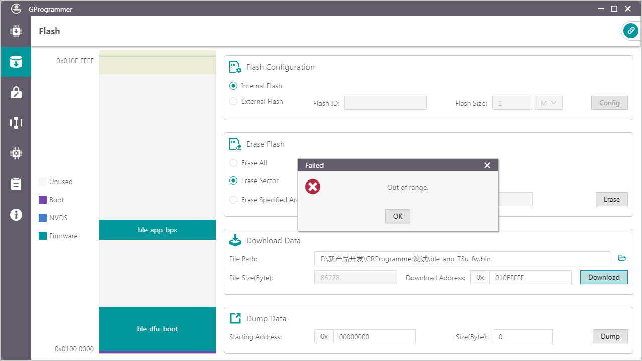Viewport: 642px width, 361px height.
Task: Open the chip configuration gear sidebar icon
Action: [x=16, y=153]
